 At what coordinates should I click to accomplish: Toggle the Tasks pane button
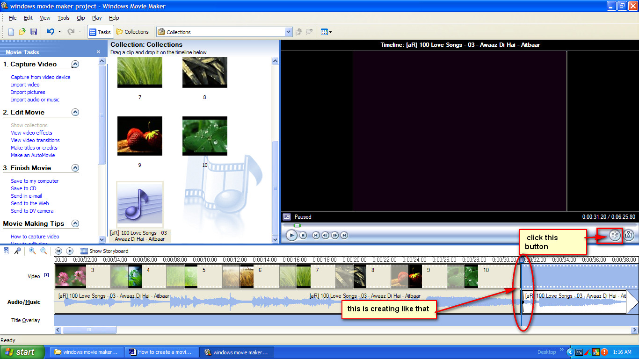(101, 32)
